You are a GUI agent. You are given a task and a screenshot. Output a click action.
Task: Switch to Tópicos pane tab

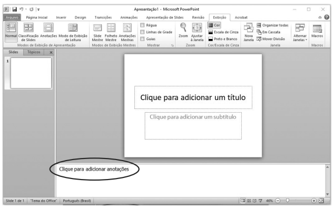tap(34, 52)
